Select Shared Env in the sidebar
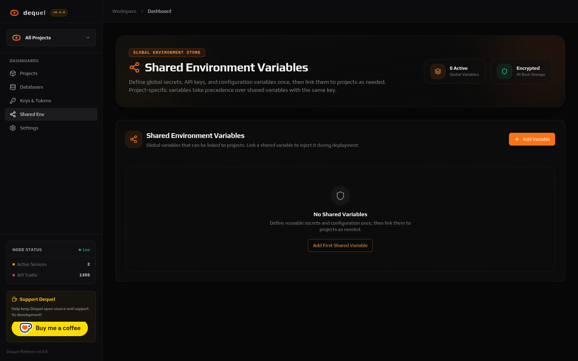 [x=51, y=114]
